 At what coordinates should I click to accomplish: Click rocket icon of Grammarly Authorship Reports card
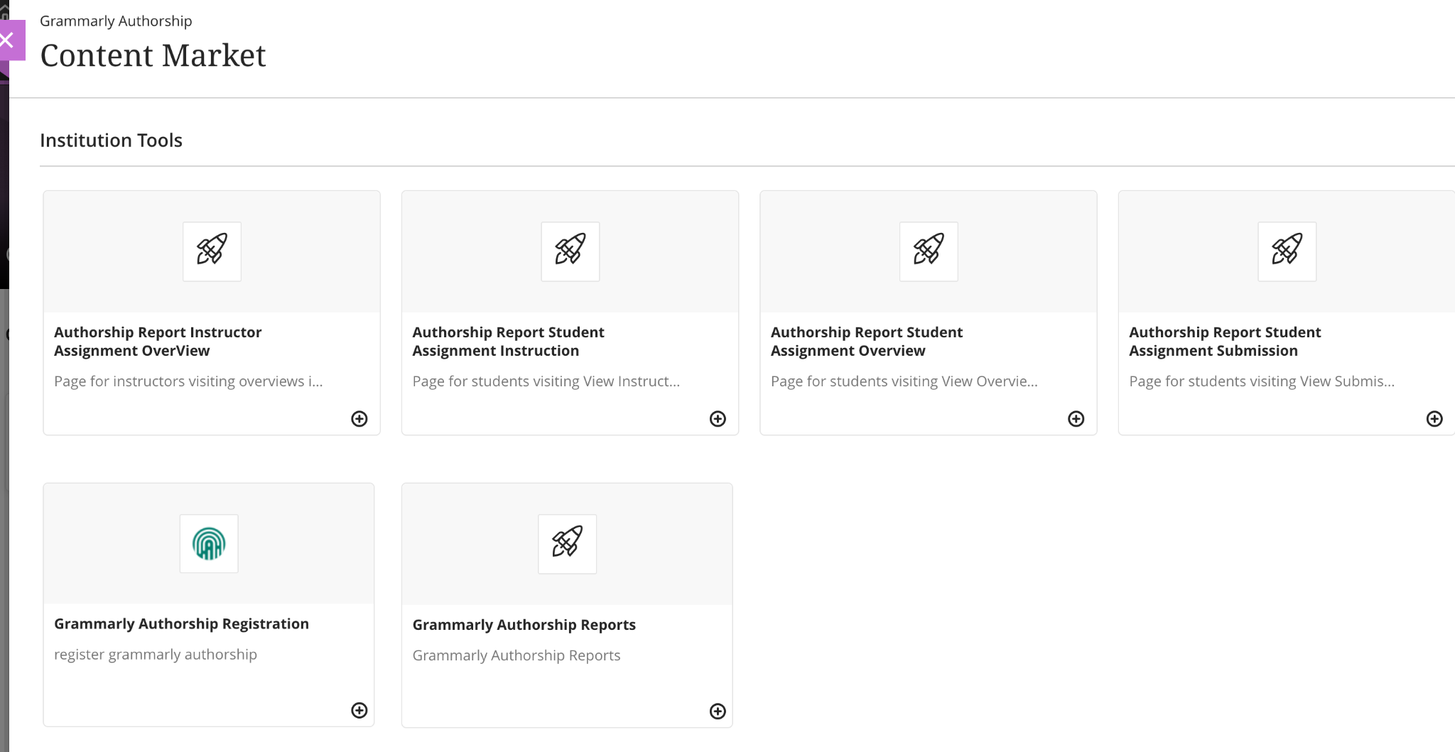click(567, 544)
